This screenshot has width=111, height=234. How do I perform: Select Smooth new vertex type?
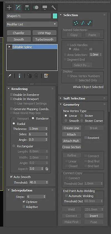[x=66, y=121]
